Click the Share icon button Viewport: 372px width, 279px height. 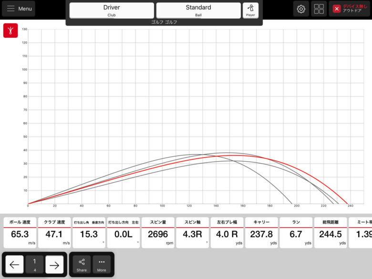pos(82,264)
